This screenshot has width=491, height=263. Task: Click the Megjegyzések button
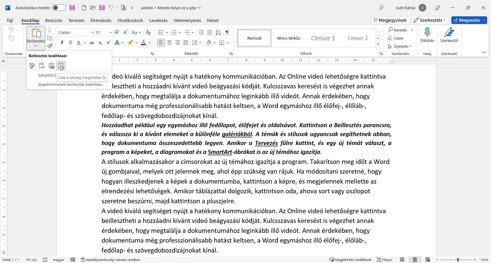[x=390, y=20]
